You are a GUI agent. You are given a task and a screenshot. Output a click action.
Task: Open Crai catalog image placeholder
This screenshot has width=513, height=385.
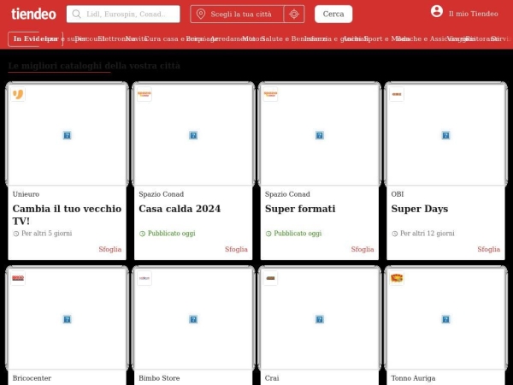pyautogui.click(x=320, y=319)
